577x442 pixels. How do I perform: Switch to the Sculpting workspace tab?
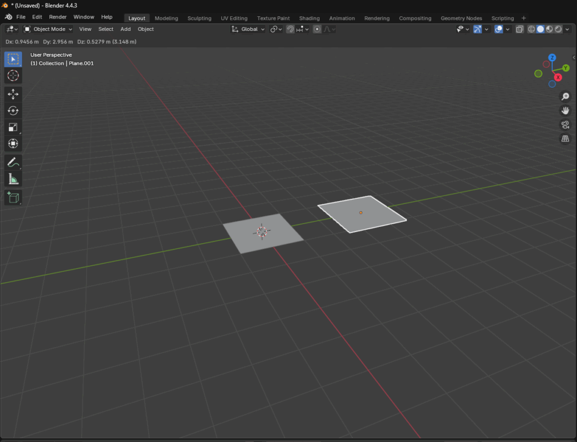click(199, 18)
